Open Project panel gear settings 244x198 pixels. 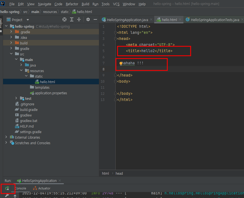pyautogui.click(x=88, y=20)
